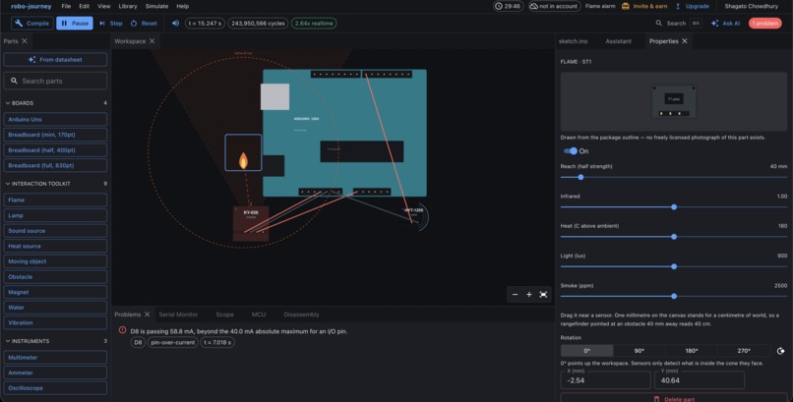Close the Problems tab
793x402 pixels.
coord(148,315)
